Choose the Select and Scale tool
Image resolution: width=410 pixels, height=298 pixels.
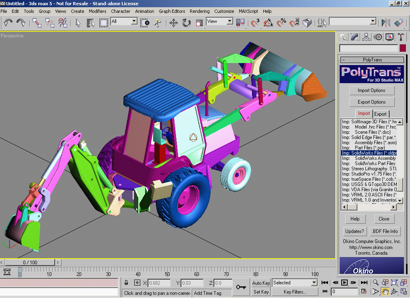pyautogui.click(x=199, y=23)
